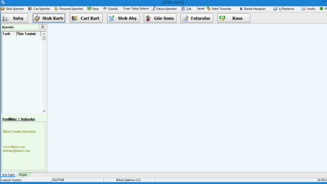The image size is (327, 184).
Task: Open the Stok Alış toolbar button
Action: pos(123,18)
